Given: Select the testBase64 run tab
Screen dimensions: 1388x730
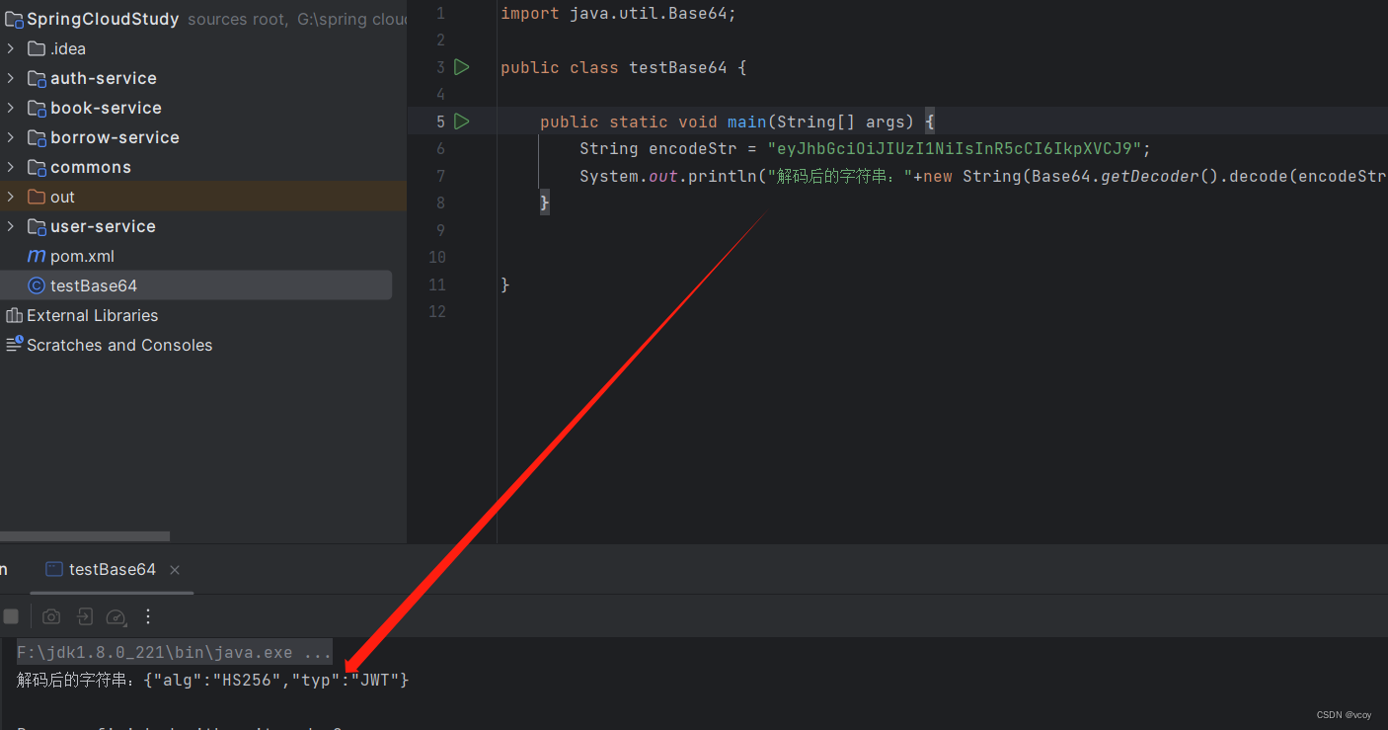Looking at the screenshot, I should [x=113, y=569].
